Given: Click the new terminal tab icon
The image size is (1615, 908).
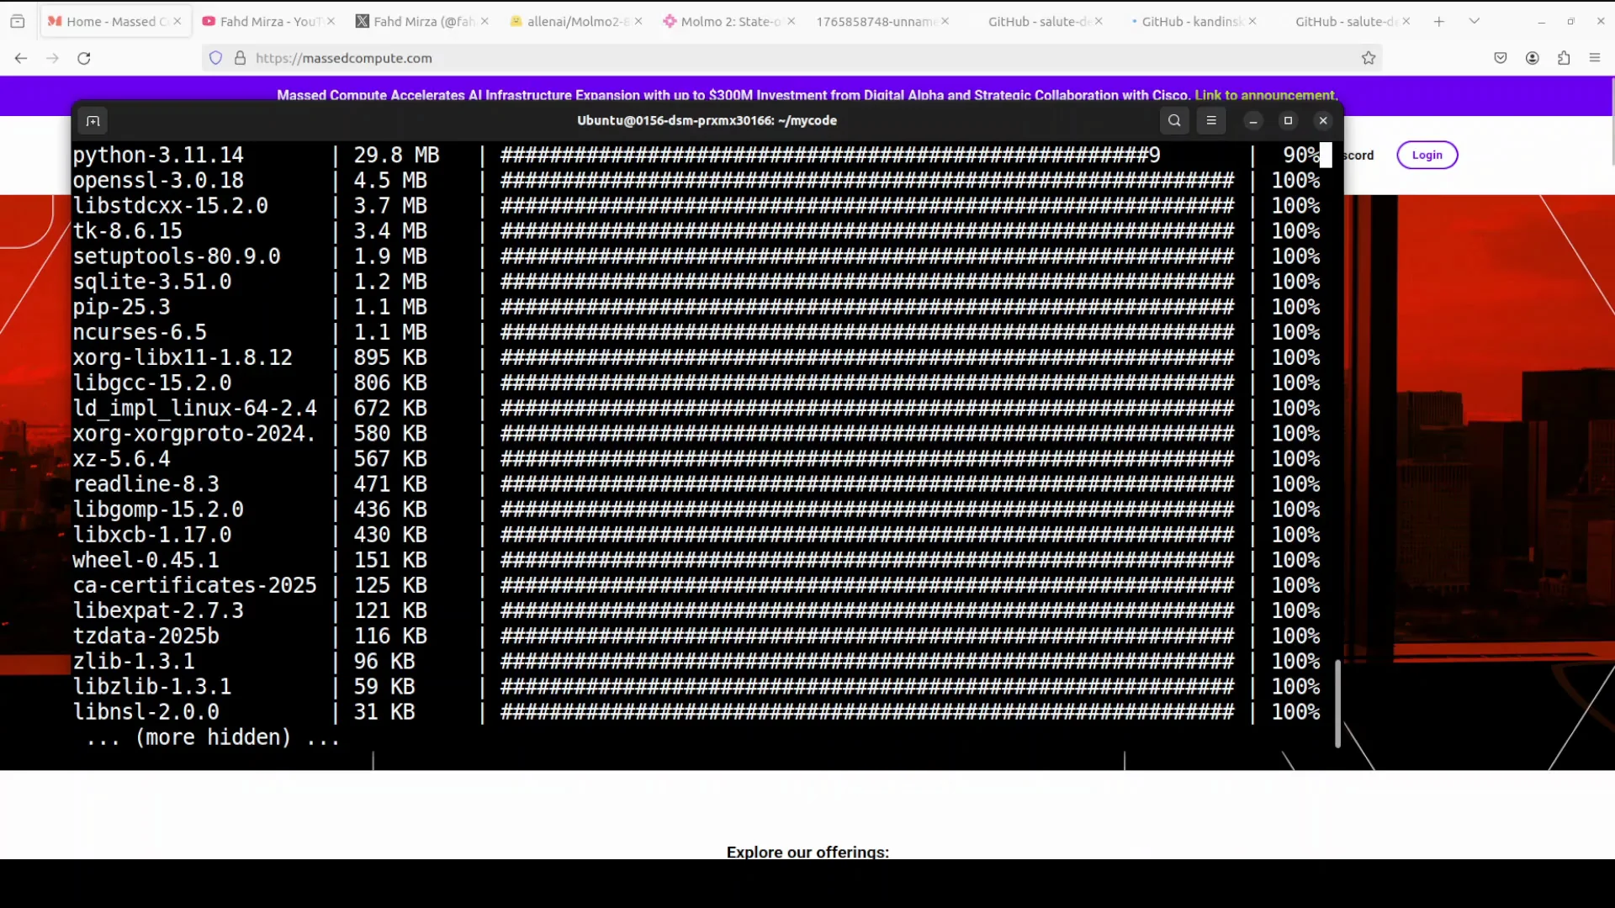Looking at the screenshot, I should coord(93,121).
